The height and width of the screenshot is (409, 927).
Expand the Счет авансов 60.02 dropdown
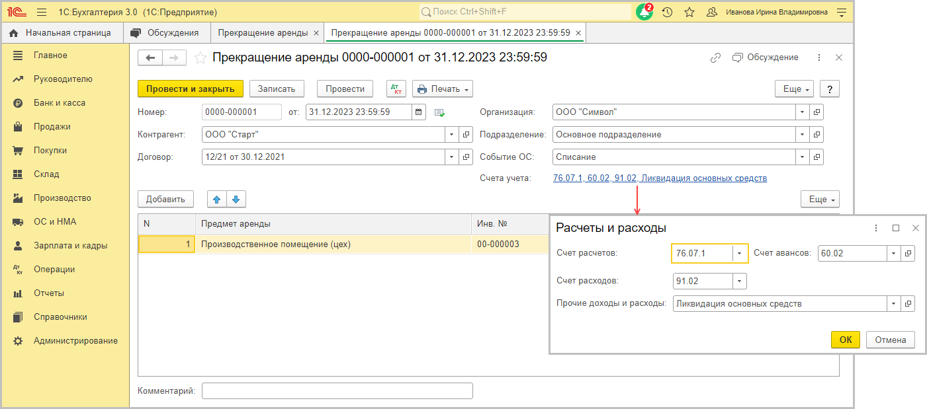pyautogui.click(x=894, y=253)
